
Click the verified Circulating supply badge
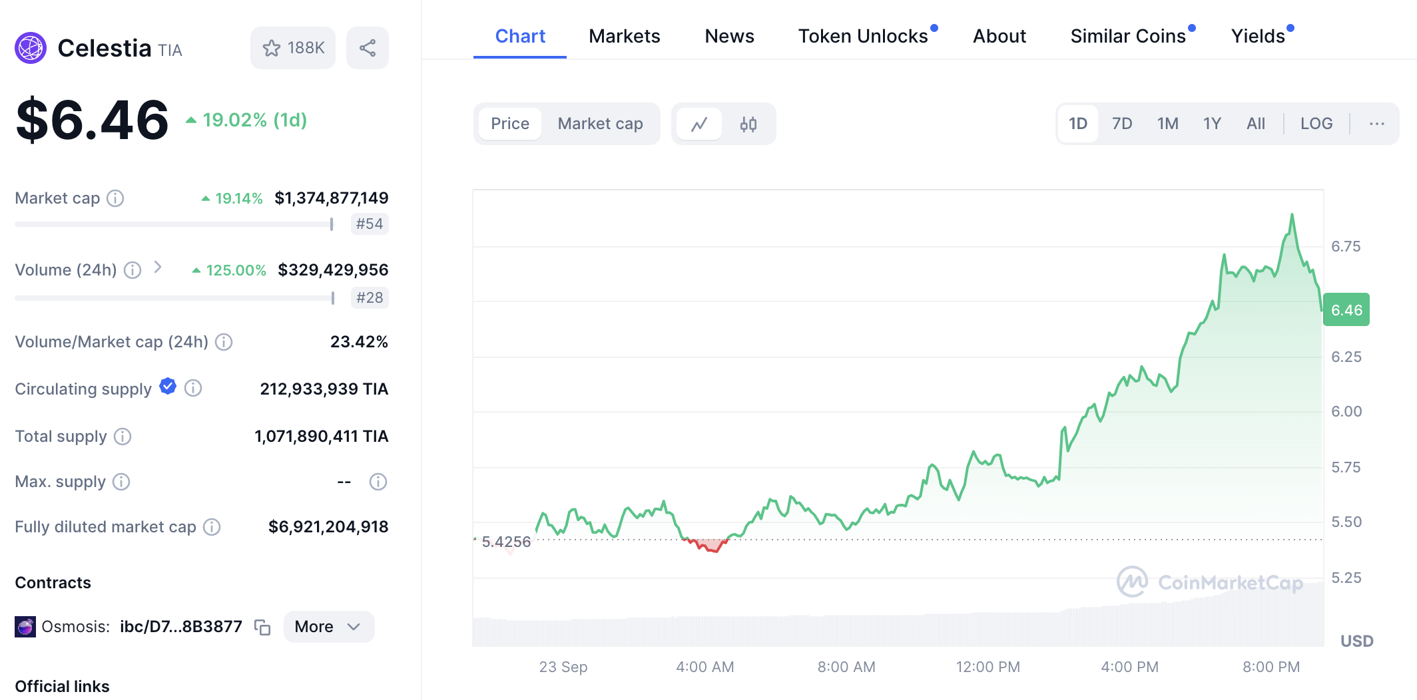pos(168,387)
